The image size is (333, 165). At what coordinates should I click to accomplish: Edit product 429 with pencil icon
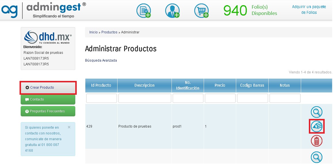(x=317, y=126)
